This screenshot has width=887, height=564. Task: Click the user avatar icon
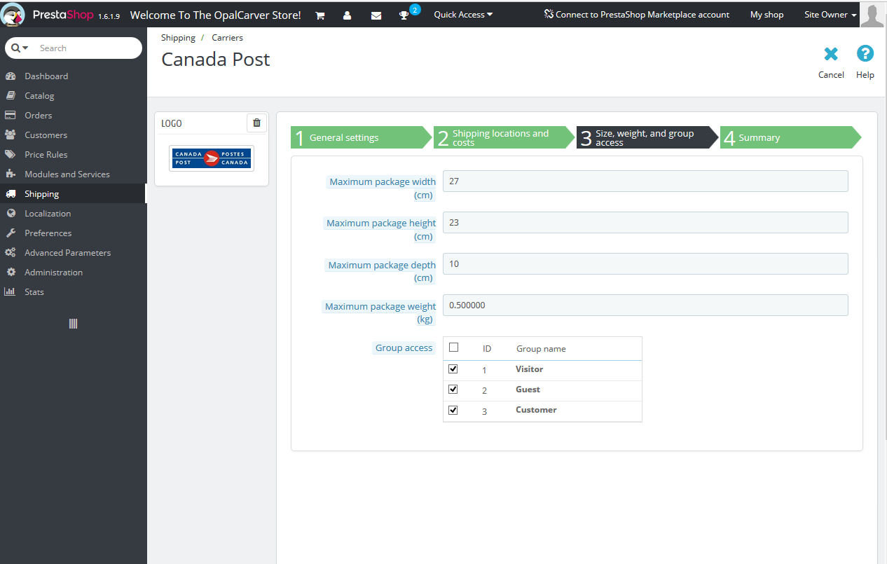[x=872, y=15]
